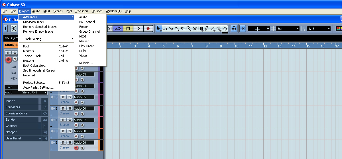Toggle Autoscroll in the toolbar
Viewport: 342px width, 159px height.
coord(234,29)
